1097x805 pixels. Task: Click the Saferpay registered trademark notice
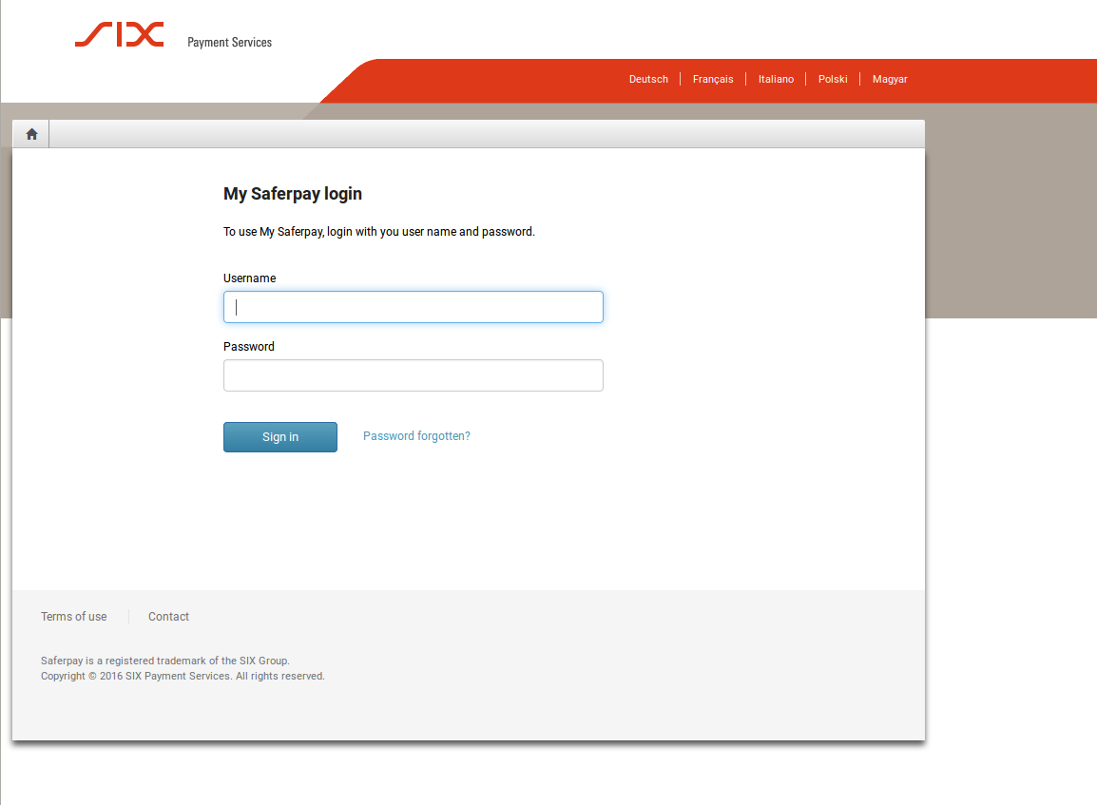point(165,661)
